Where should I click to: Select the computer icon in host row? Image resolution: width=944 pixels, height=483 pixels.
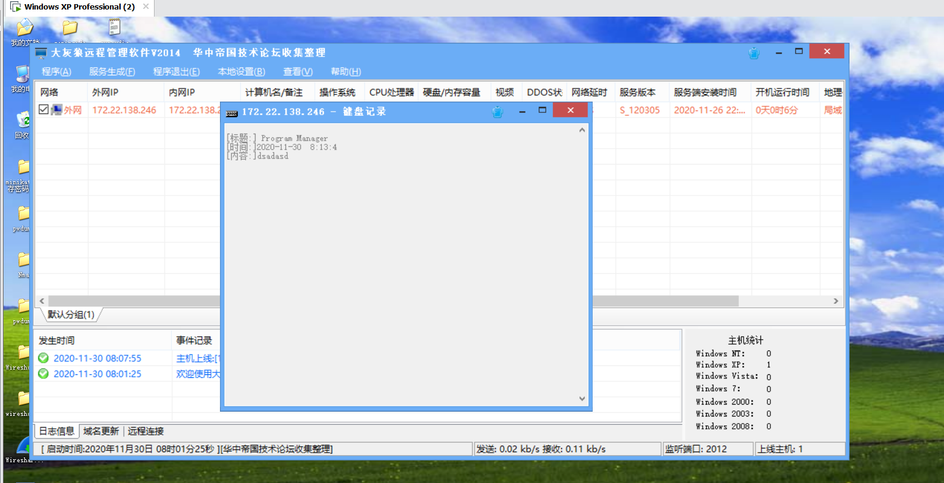pos(57,110)
